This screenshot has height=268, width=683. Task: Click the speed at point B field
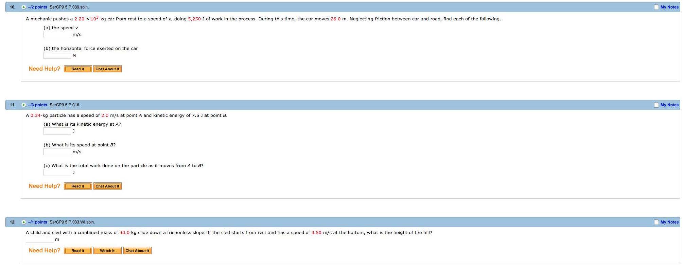[x=57, y=152]
